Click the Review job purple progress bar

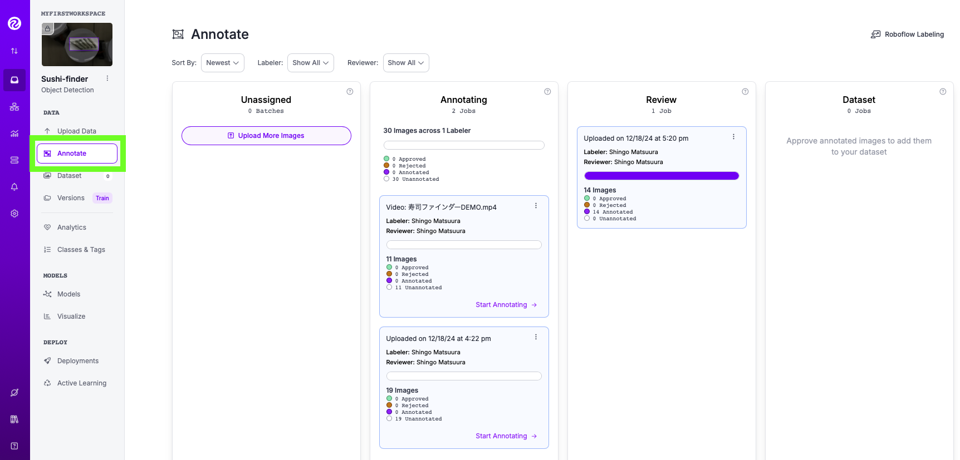(x=662, y=176)
